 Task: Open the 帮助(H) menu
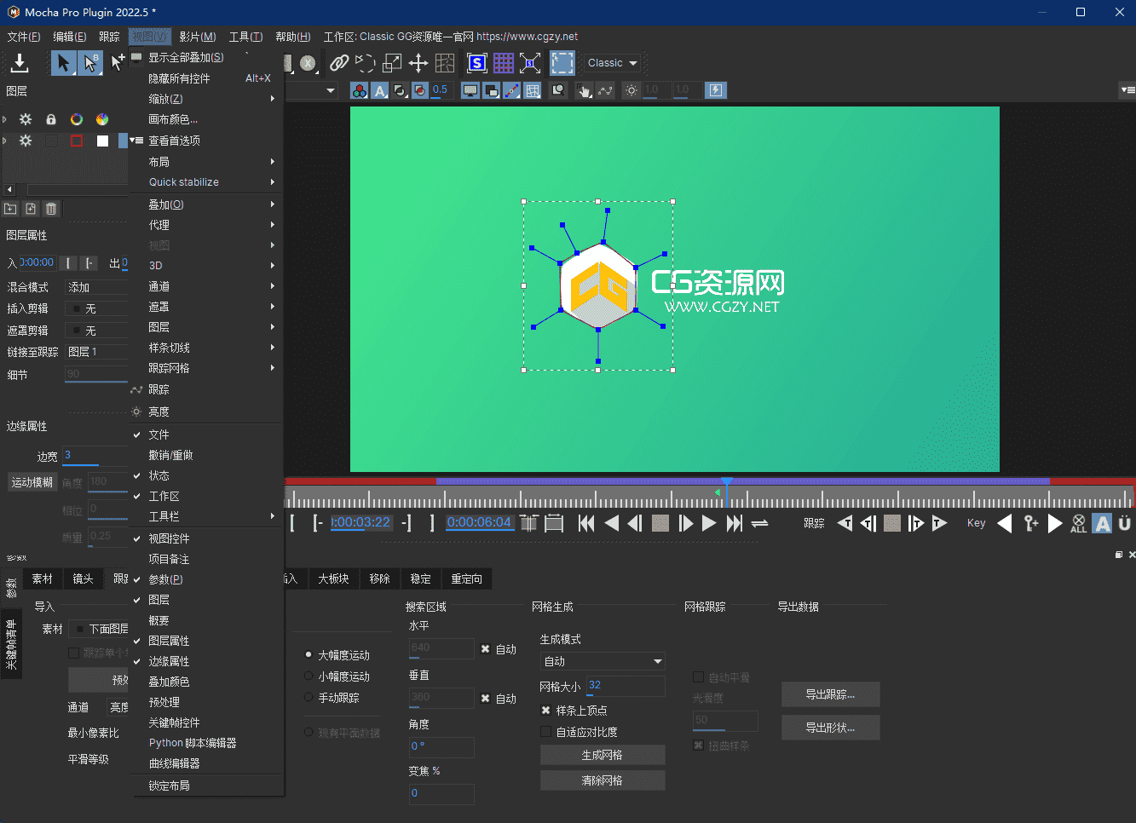point(292,37)
